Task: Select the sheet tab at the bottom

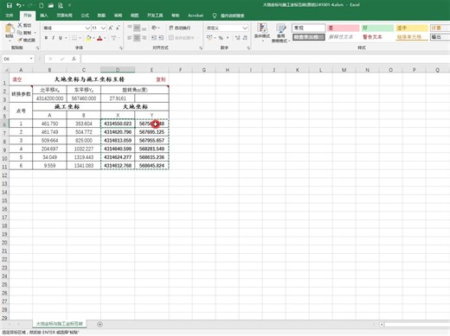Action: [x=60, y=324]
